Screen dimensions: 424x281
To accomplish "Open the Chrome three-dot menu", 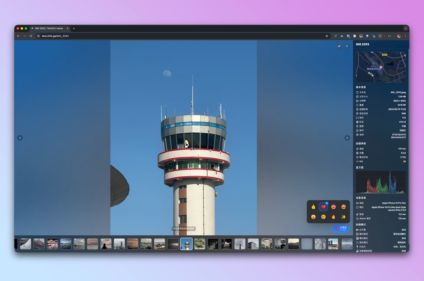I will pyautogui.click(x=405, y=36).
